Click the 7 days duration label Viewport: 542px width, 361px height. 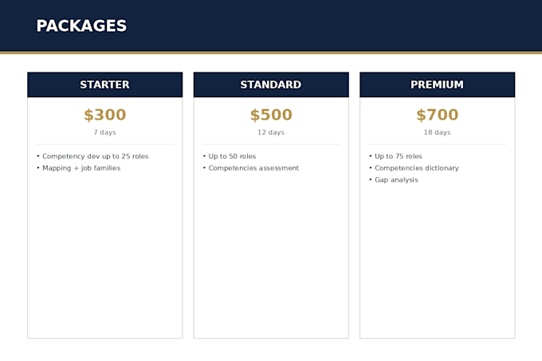104,132
